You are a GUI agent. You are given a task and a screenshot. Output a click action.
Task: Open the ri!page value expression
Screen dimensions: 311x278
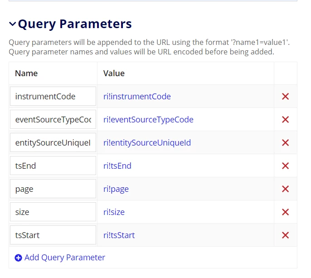tap(116, 189)
